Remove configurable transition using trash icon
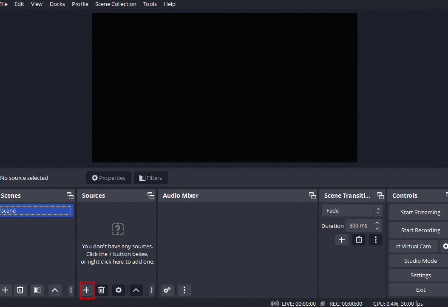The width and height of the screenshot is (448, 307). click(x=359, y=240)
